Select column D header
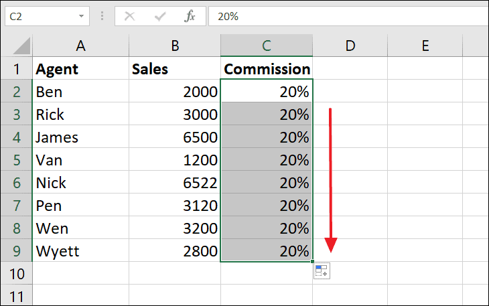489x306 pixels. point(350,46)
